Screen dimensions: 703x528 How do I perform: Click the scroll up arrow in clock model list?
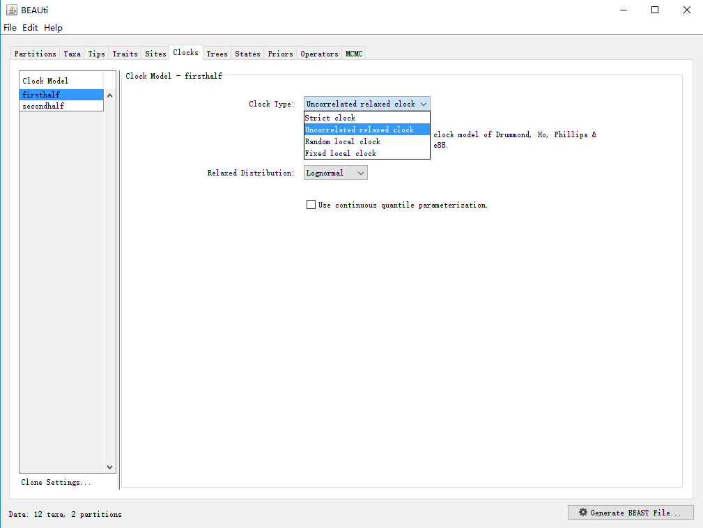109,95
